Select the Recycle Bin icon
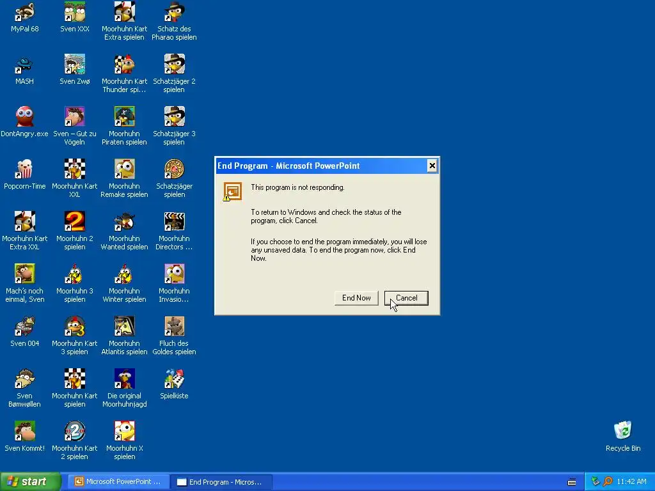 point(623,430)
